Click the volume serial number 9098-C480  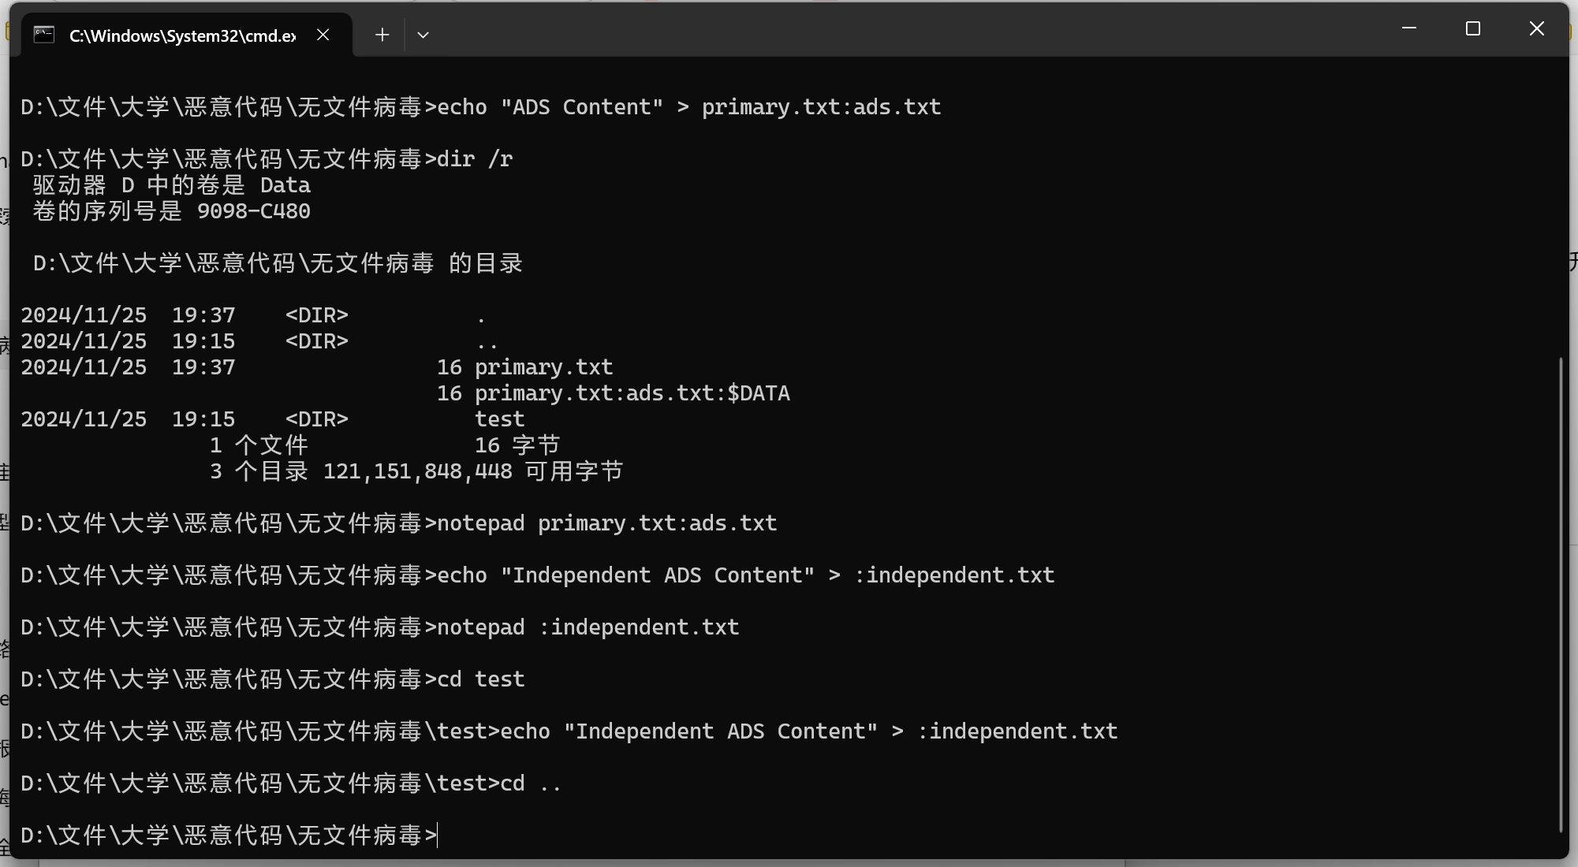tap(254, 211)
